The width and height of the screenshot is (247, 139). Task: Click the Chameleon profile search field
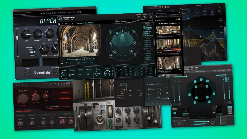(168, 16)
